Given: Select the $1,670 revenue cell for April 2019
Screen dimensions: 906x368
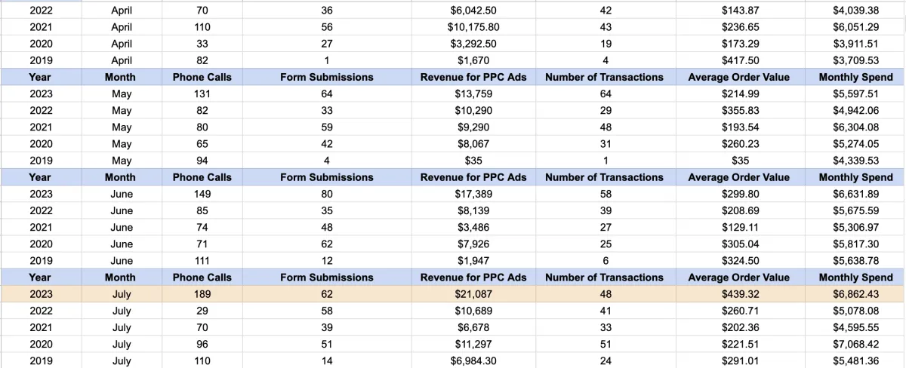Looking at the screenshot, I should coord(473,60).
